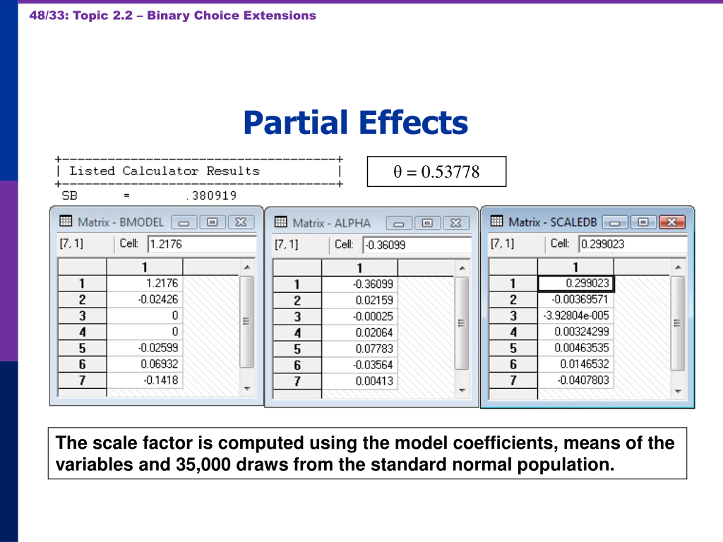Click the BMODEL vertical scrollbar thumb

point(247,322)
